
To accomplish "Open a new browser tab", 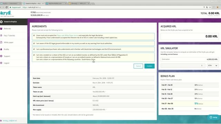I will [93, 3].
